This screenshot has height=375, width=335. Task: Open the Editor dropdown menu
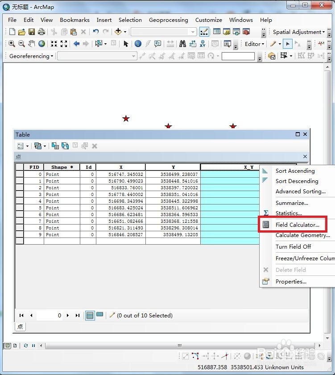254,44
